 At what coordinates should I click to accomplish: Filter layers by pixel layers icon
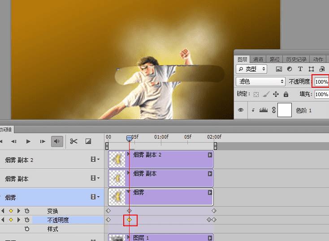[279, 69]
